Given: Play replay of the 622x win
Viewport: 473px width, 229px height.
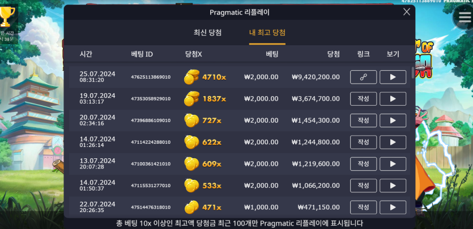Looking at the screenshot, I should (x=393, y=142).
